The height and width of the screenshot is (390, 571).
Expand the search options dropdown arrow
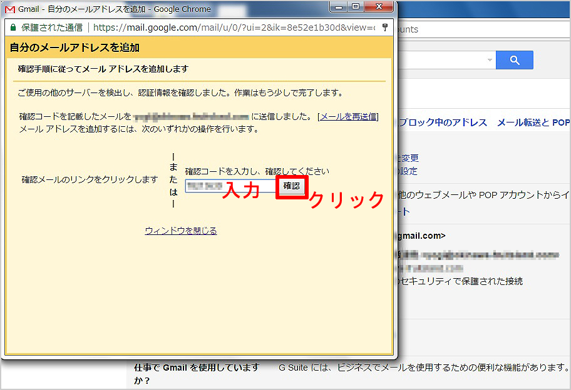click(489, 60)
